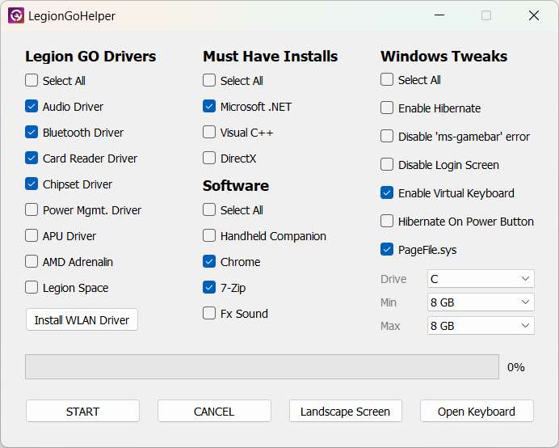The image size is (559, 448).
Task: Check the Disable Login Screen option
Action: click(387, 165)
